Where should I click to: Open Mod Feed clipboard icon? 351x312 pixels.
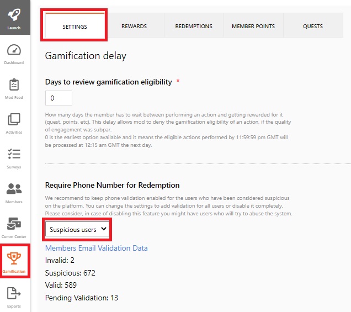click(x=14, y=84)
